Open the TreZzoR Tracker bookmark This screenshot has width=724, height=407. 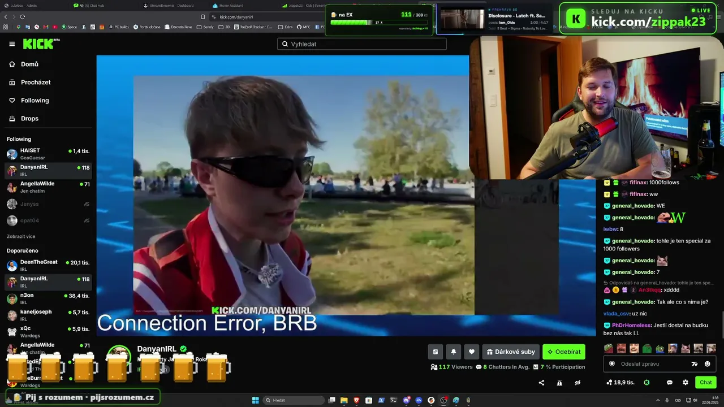tap(254, 27)
